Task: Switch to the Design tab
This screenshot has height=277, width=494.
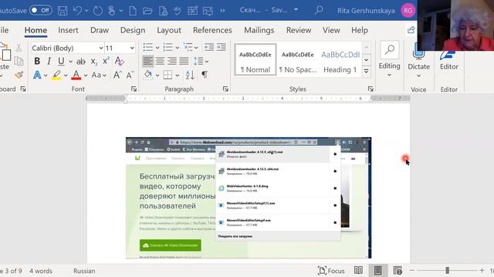Action: 133,30
